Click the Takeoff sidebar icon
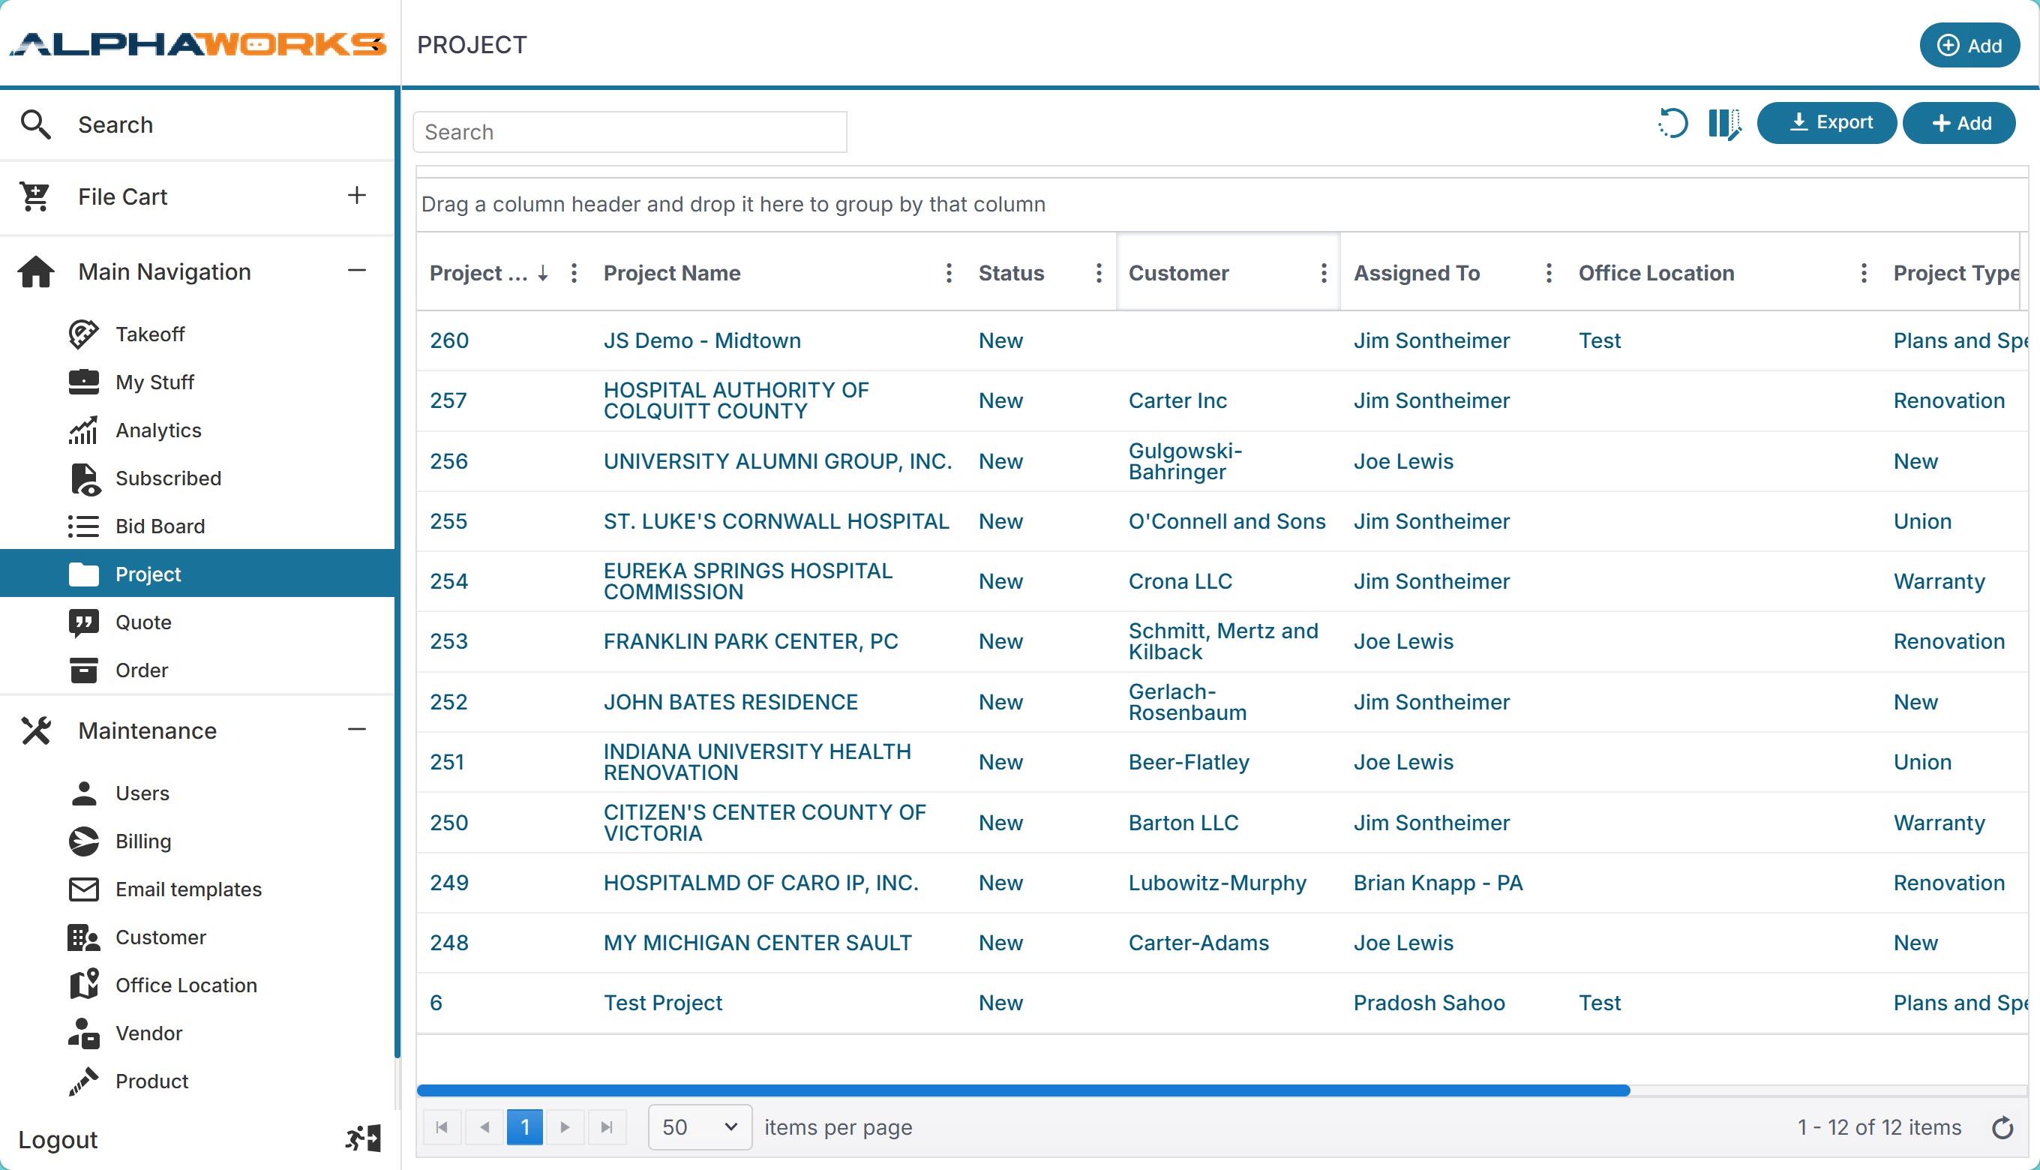Viewport: 2040px width, 1170px height. pos(83,334)
